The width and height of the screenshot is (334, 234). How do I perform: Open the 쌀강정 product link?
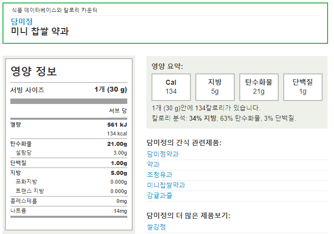tap(156, 227)
